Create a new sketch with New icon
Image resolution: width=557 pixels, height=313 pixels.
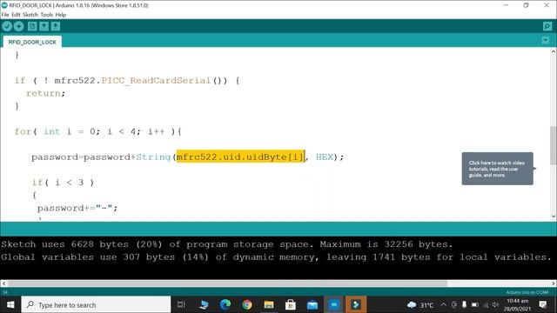click(x=32, y=26)
